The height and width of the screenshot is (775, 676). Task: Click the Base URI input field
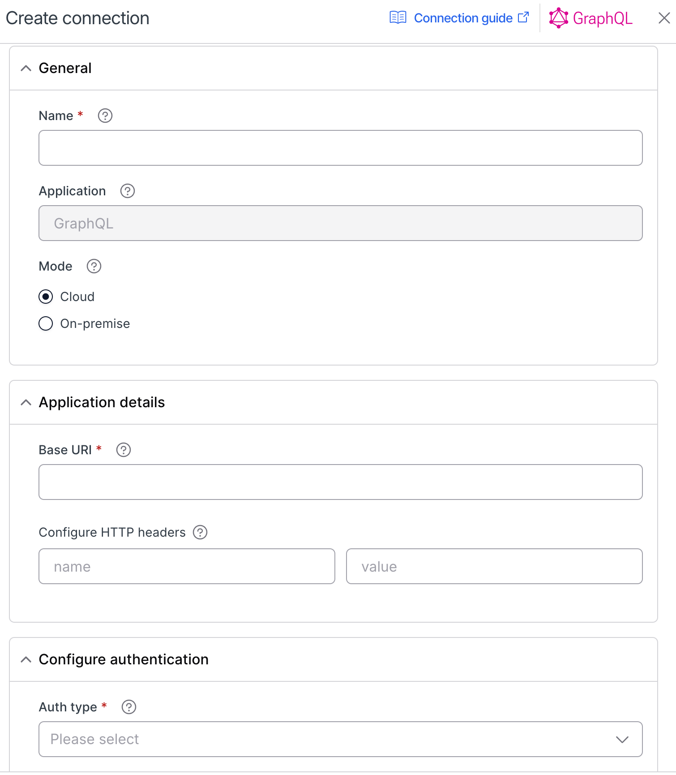click(x=341, y=482)
